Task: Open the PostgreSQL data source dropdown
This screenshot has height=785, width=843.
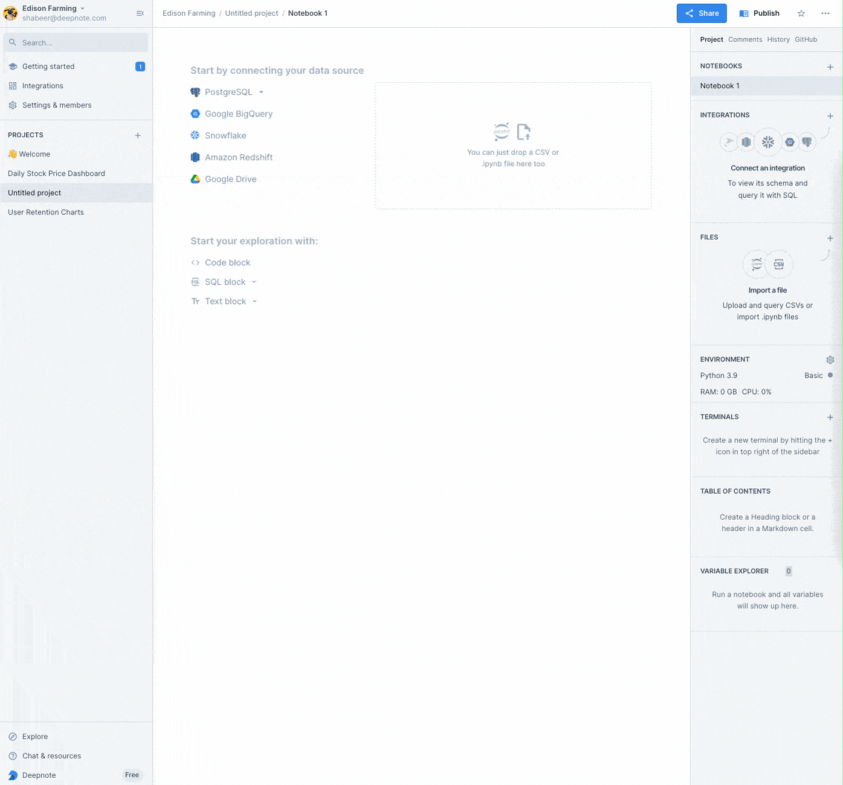Action: (262, 92)
